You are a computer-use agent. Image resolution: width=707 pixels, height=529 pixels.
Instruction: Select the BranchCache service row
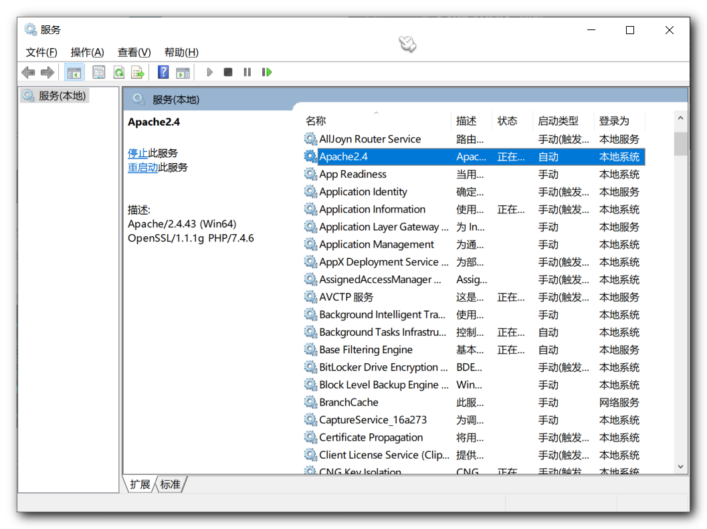click(348, 403)
